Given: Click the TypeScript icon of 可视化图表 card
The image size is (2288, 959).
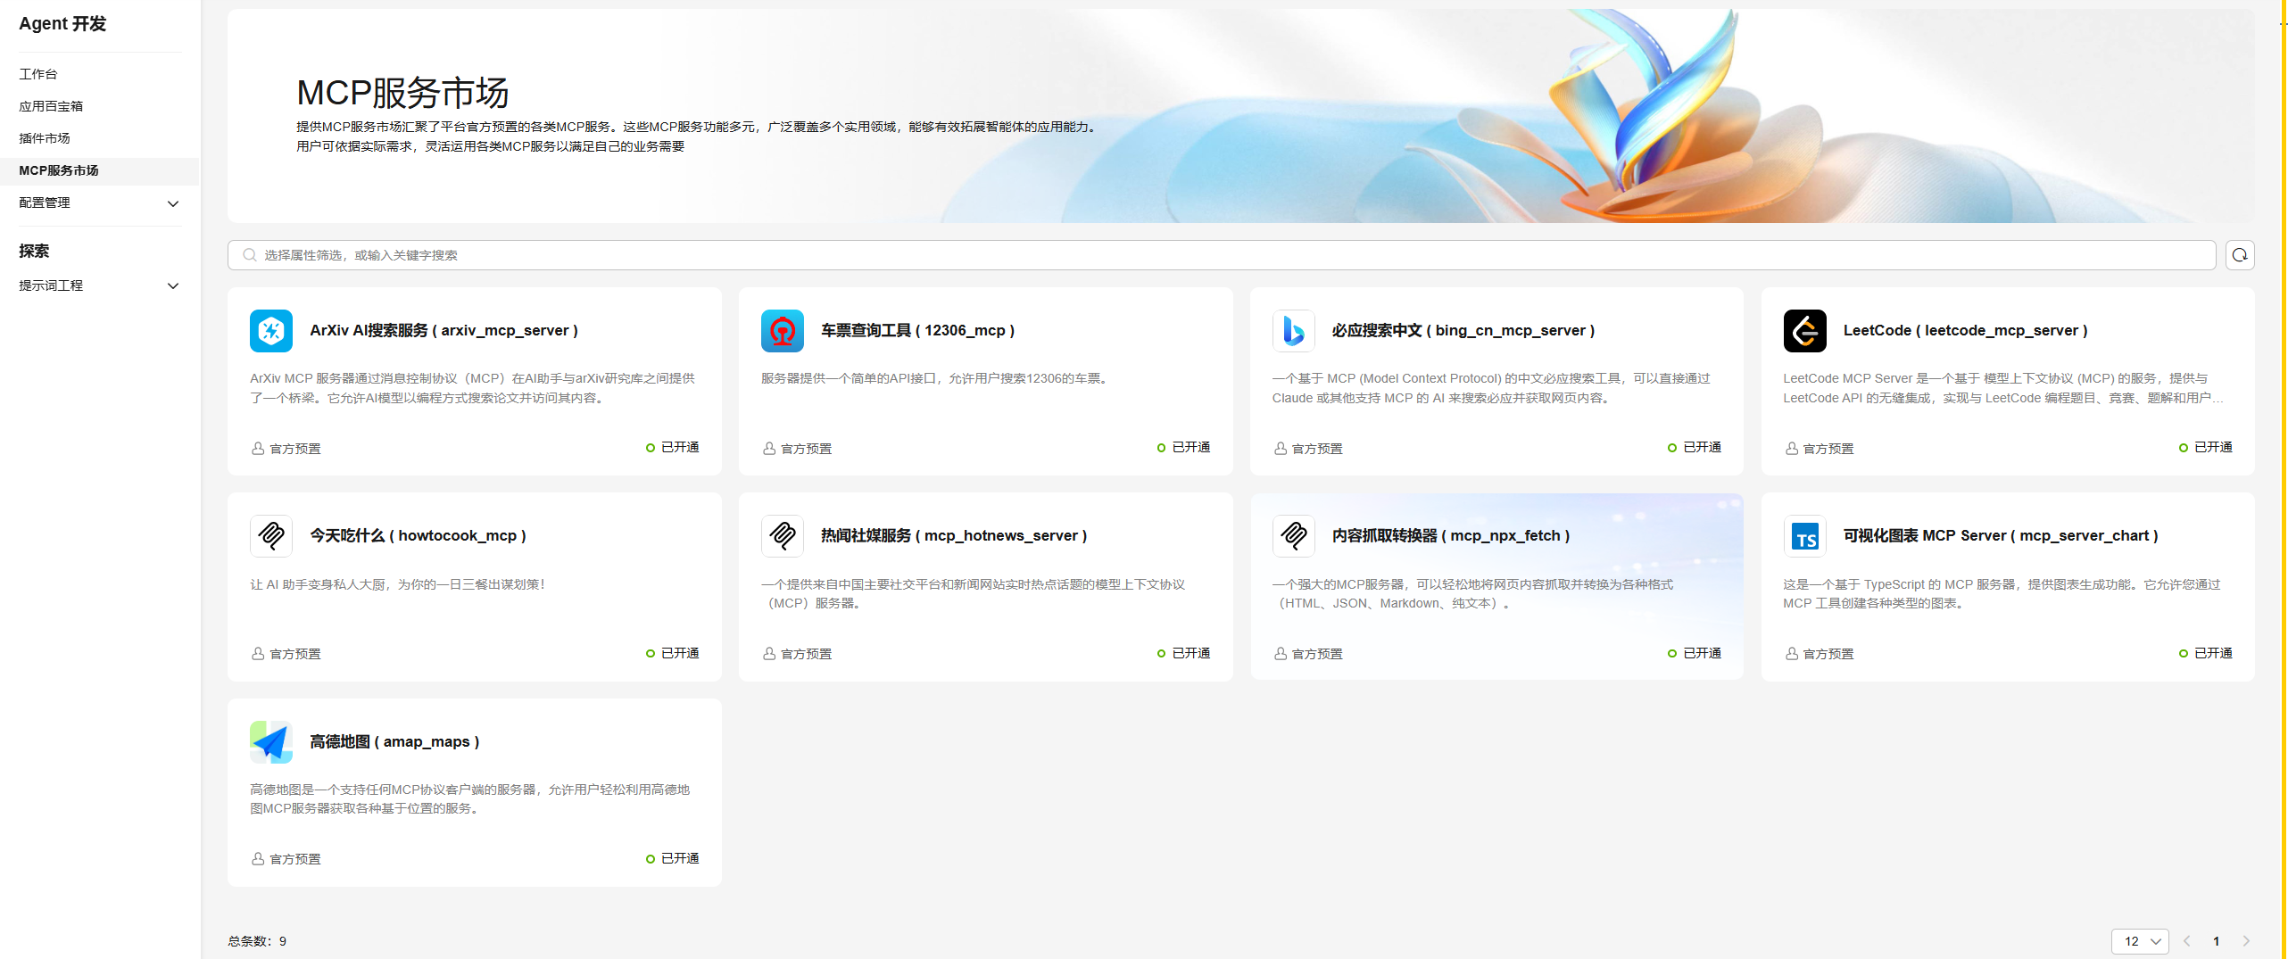Looking at the screenshot, I should pos(1805,536).
